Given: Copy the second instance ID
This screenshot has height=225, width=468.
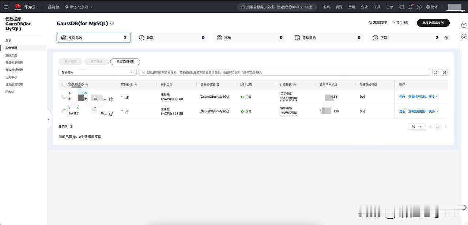Looking at the screenshot, I should point(111,114).
